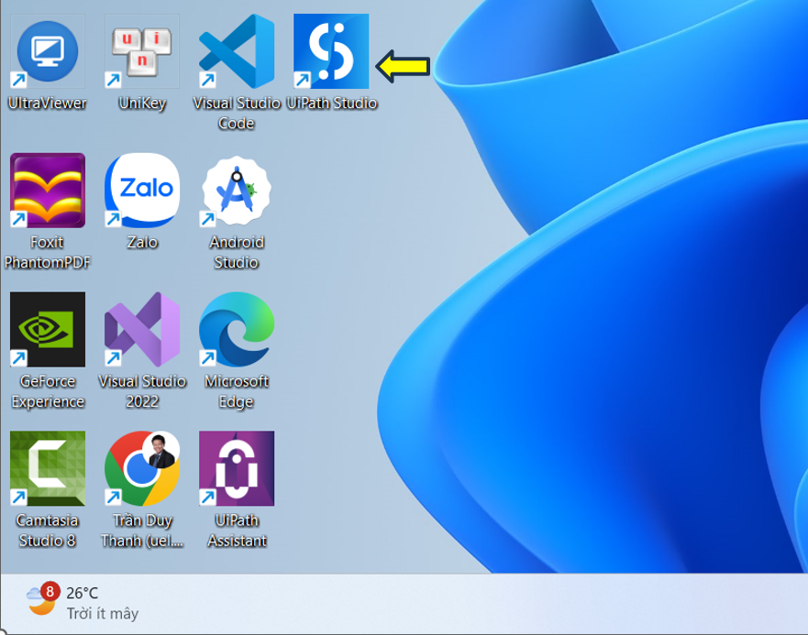Image resolution: width=808 pixels, height=635 pixels.
Task: Click the "UiPath Assistant" label text
Action: [x=237, y=531]
